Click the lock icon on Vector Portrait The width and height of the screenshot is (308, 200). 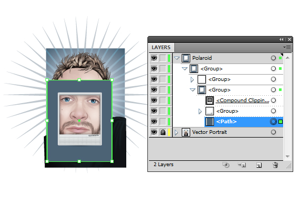163,132
